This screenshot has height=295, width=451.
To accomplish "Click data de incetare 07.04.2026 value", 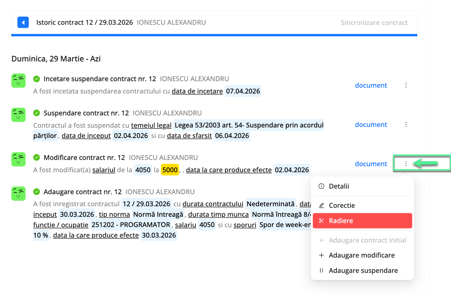I will point(243,91).
